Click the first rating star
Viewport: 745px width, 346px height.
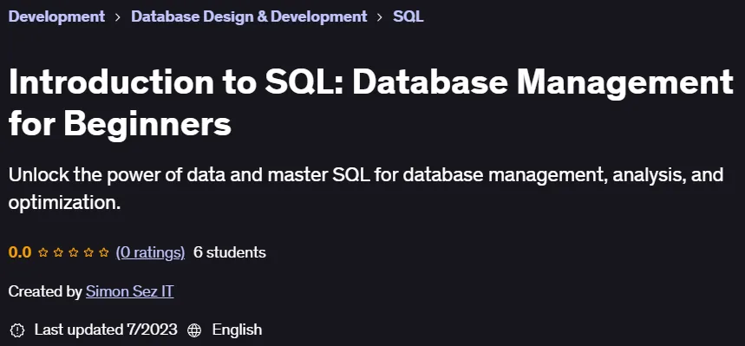pyautogui.click(x=43, y=252)
